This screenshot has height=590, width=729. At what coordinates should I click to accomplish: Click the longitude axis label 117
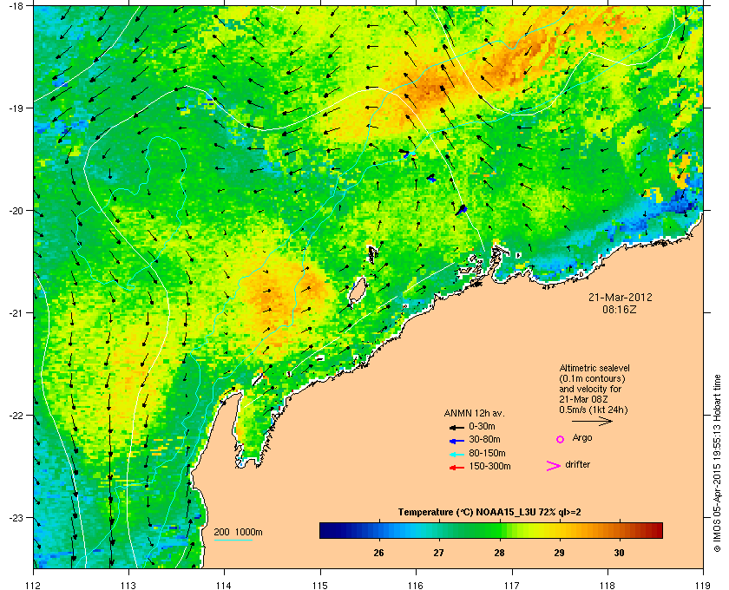pyautogui.click(x=512, y=586)
